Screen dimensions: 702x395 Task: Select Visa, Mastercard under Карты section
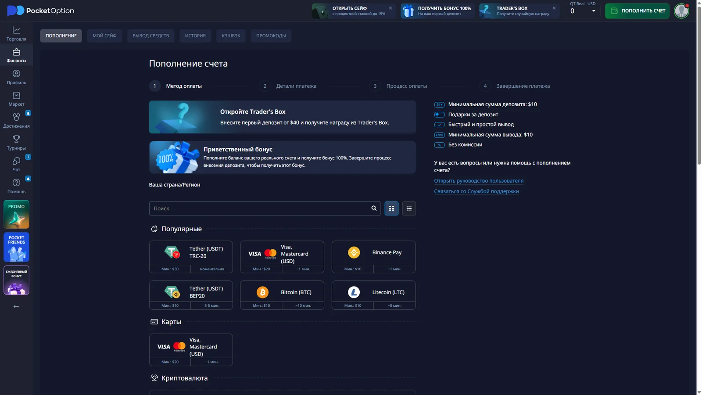point(191,350)
